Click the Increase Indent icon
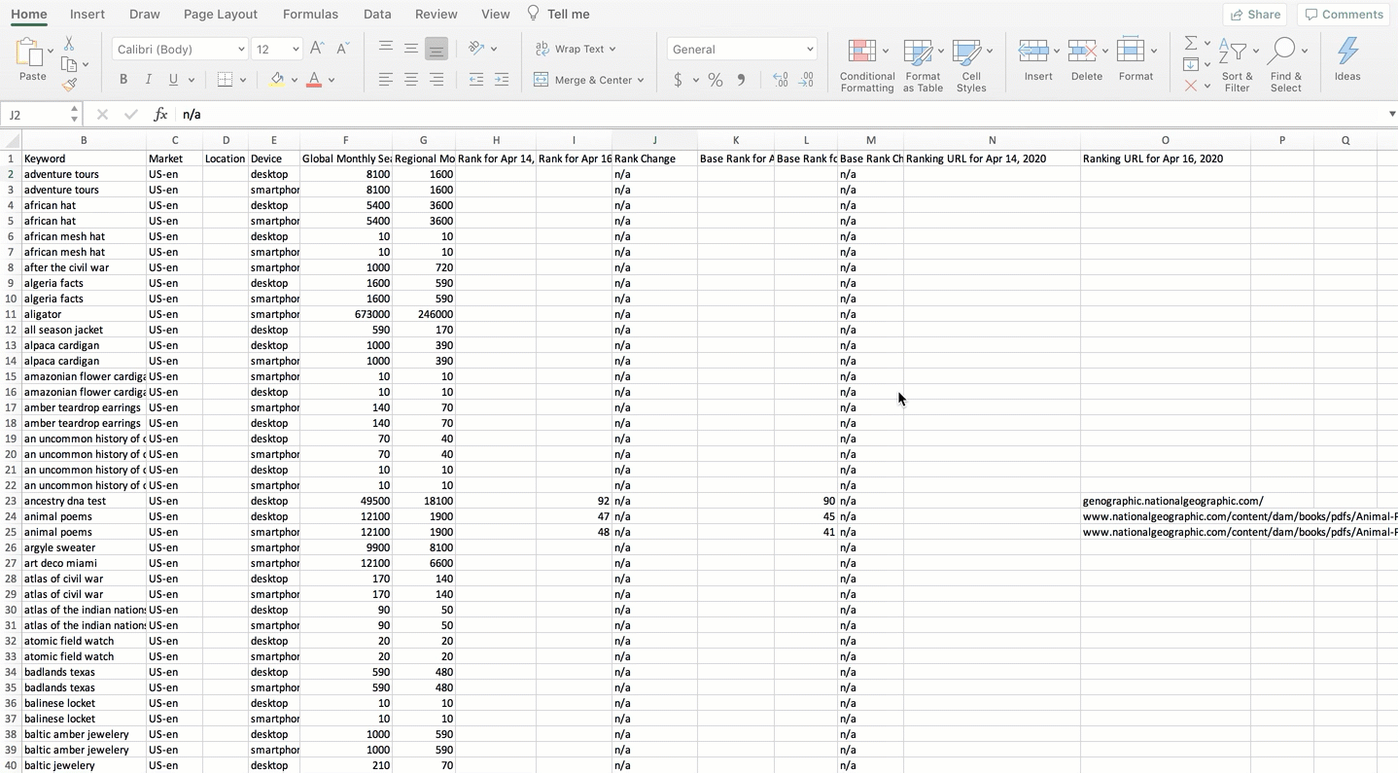This screenshot has height=773, width=1398. 502,80
